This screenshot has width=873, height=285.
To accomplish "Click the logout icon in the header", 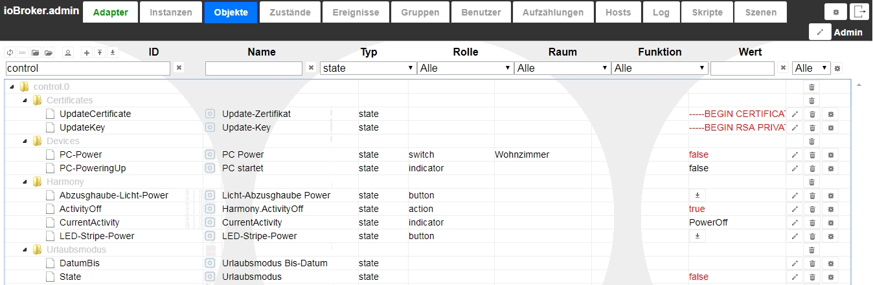I will click(x=859, y=12).
